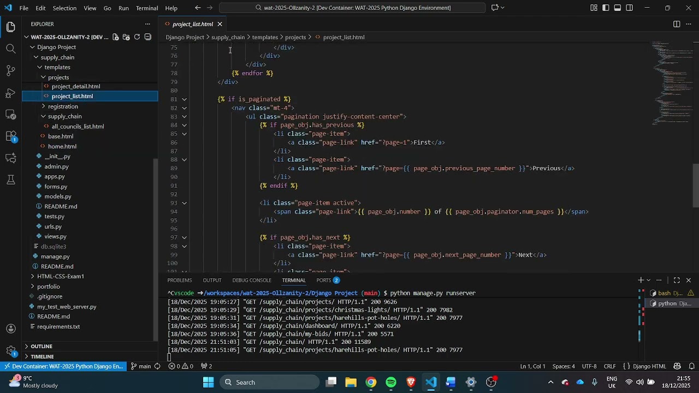
Task: Expand the OUTLINE section
Action: (x=42, y=346)
